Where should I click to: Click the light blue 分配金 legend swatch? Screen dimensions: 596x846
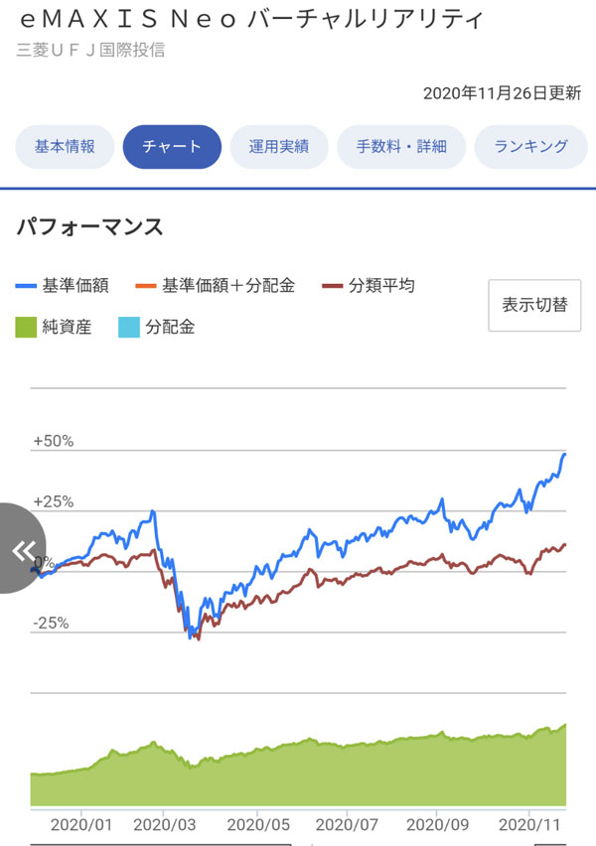pos(130,327)
